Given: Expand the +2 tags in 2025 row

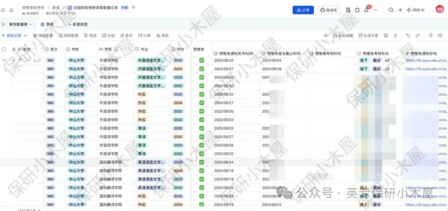Looking at the screenshot, I should 387,60.
